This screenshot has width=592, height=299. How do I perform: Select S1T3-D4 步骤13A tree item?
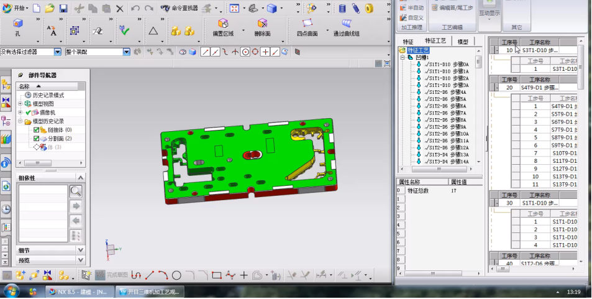tap(445, 155)
